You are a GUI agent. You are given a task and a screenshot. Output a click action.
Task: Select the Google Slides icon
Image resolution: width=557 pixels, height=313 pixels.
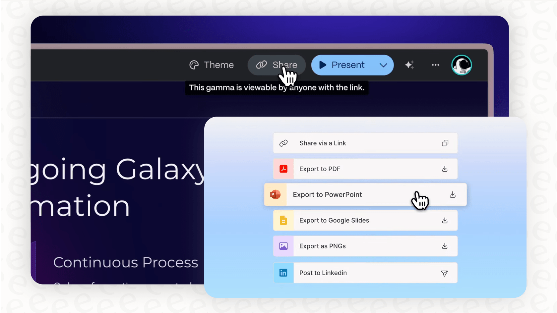[x=283, y=220]
